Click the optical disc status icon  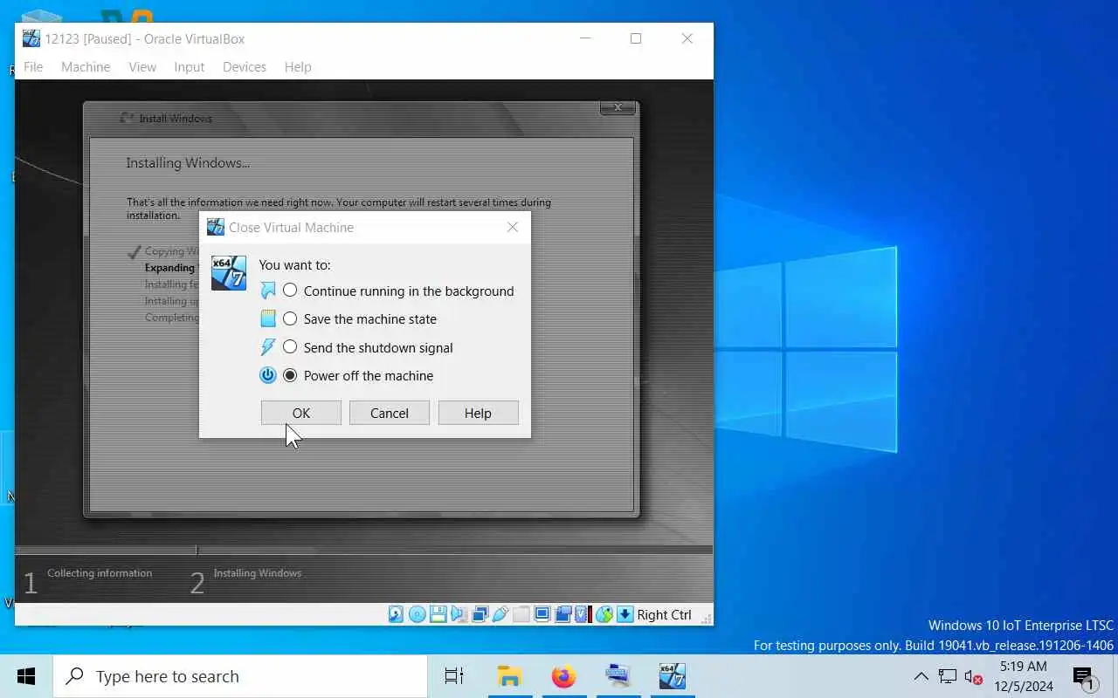418,614
